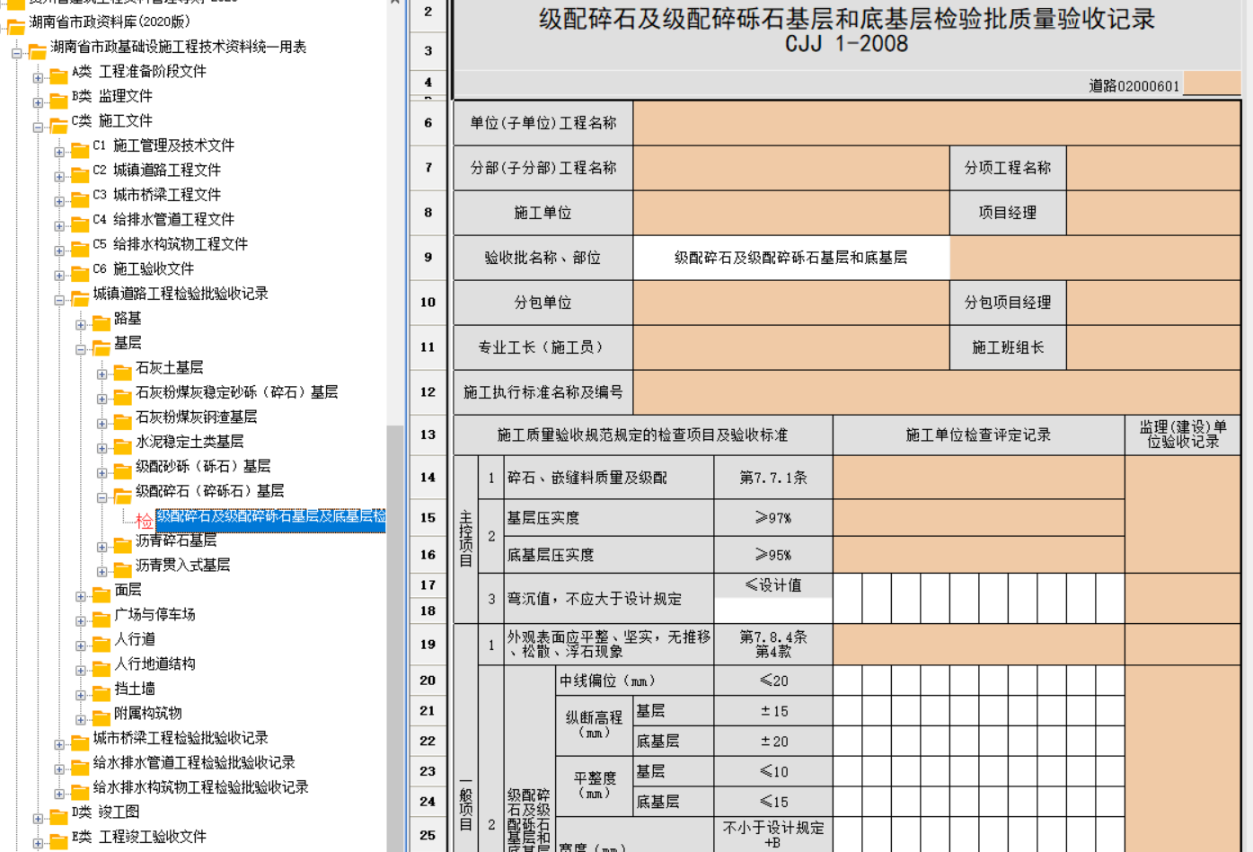Click the folder icon beside C4 给排水管道工程文件
The width and height of the screenshot is (1253, 852).
pyautogui.click(x=80, y=224)
